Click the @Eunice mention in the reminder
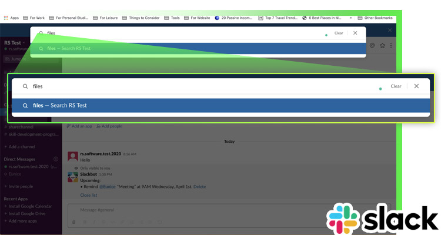 107,187
